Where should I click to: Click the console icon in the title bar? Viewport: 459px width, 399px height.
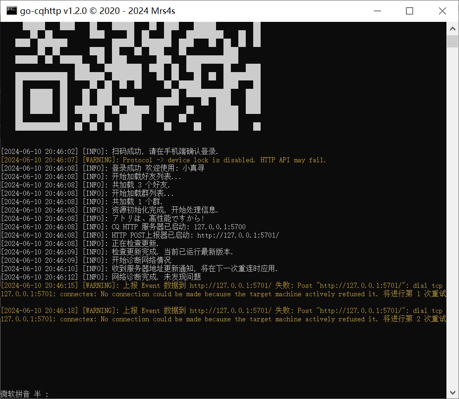tap(12, 11)
